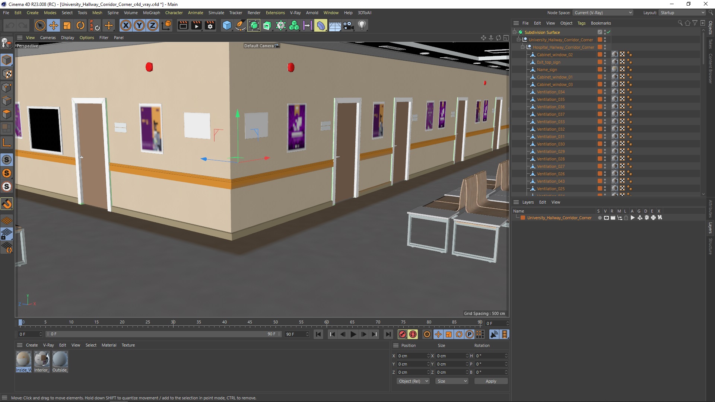Toggle Snap enable S icon
The height and width of the screenshot is (402, 715).
point(7,160)
